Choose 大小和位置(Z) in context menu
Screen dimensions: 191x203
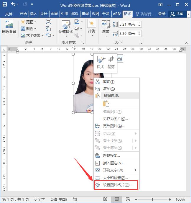coord(116,178)
